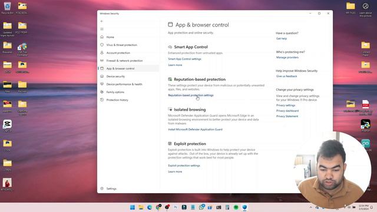Click Manage providers link
Screen dimensions: 377x212
[x=287, y=58]
